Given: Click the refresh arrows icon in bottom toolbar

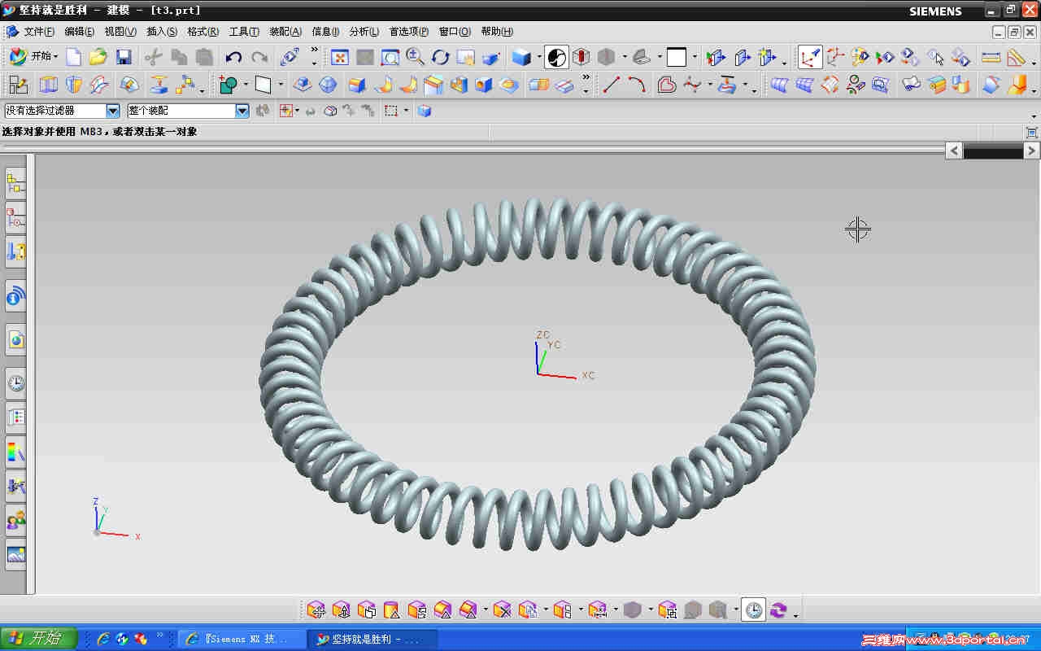Looking at the screenshot, I should (x=779, y=609).
